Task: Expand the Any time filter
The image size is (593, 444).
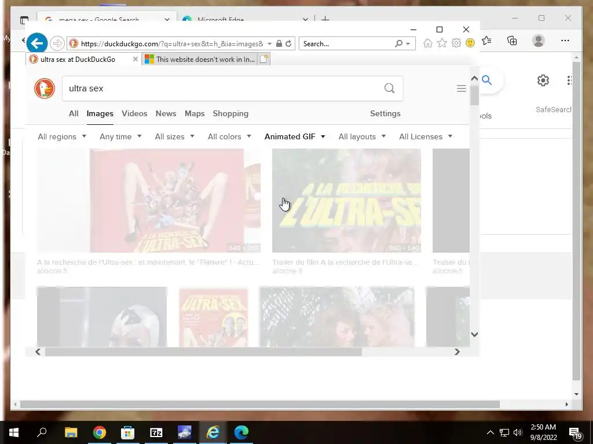Action: 120,136
